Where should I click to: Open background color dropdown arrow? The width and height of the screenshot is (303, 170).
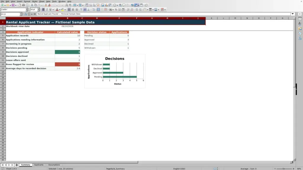pos(65,10)
